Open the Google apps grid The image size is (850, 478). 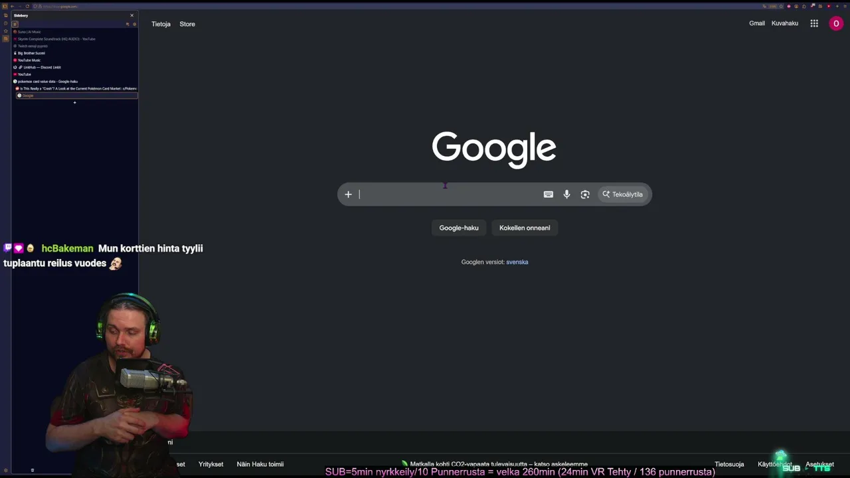(x=814, y=23)
